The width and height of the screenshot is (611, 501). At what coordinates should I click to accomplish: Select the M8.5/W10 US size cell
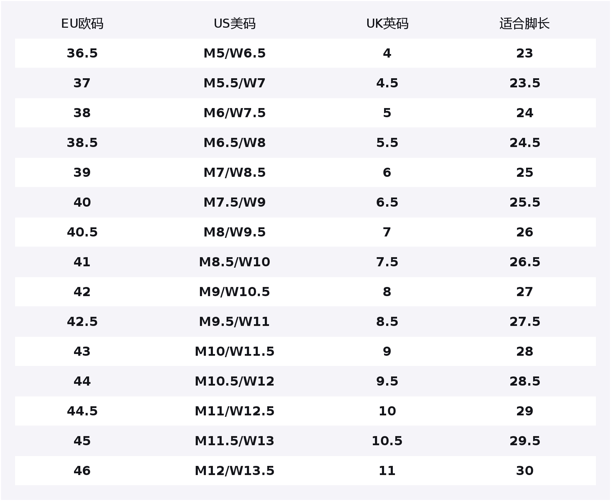234,262
